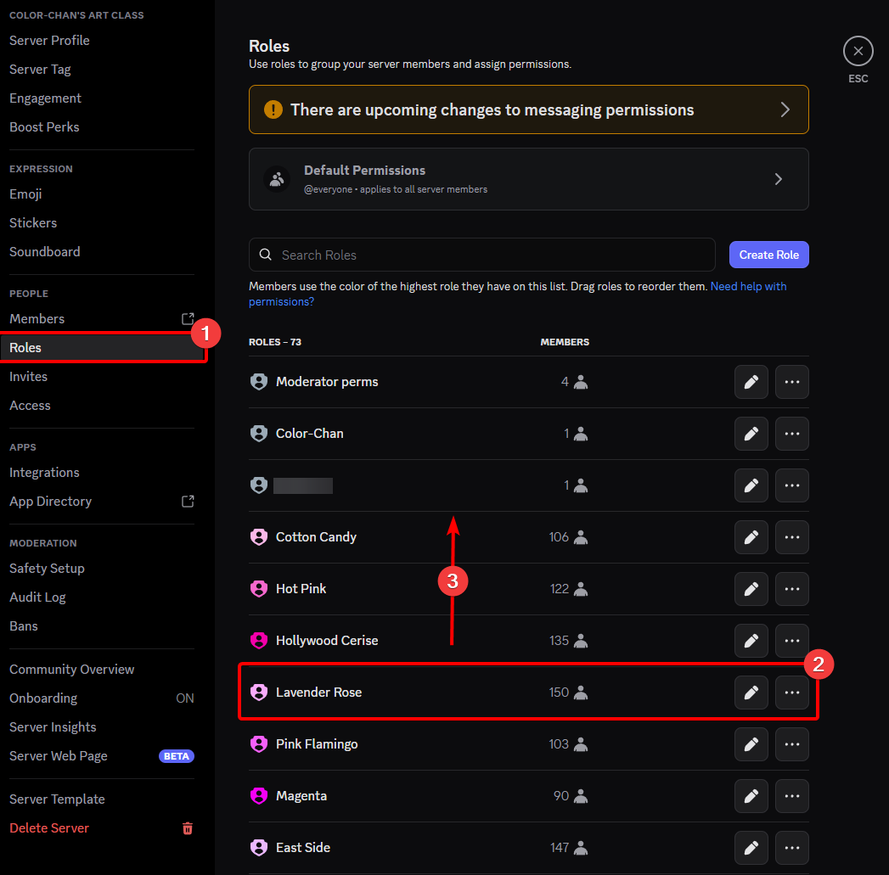The width and height of the screenshot is (889, 875).
Task: Follow the Need help with permissions link
Action: 748,287
